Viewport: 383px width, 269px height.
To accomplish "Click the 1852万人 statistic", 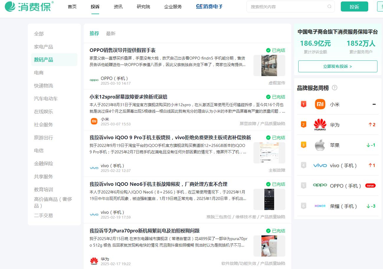I will (x=361, y=43).
